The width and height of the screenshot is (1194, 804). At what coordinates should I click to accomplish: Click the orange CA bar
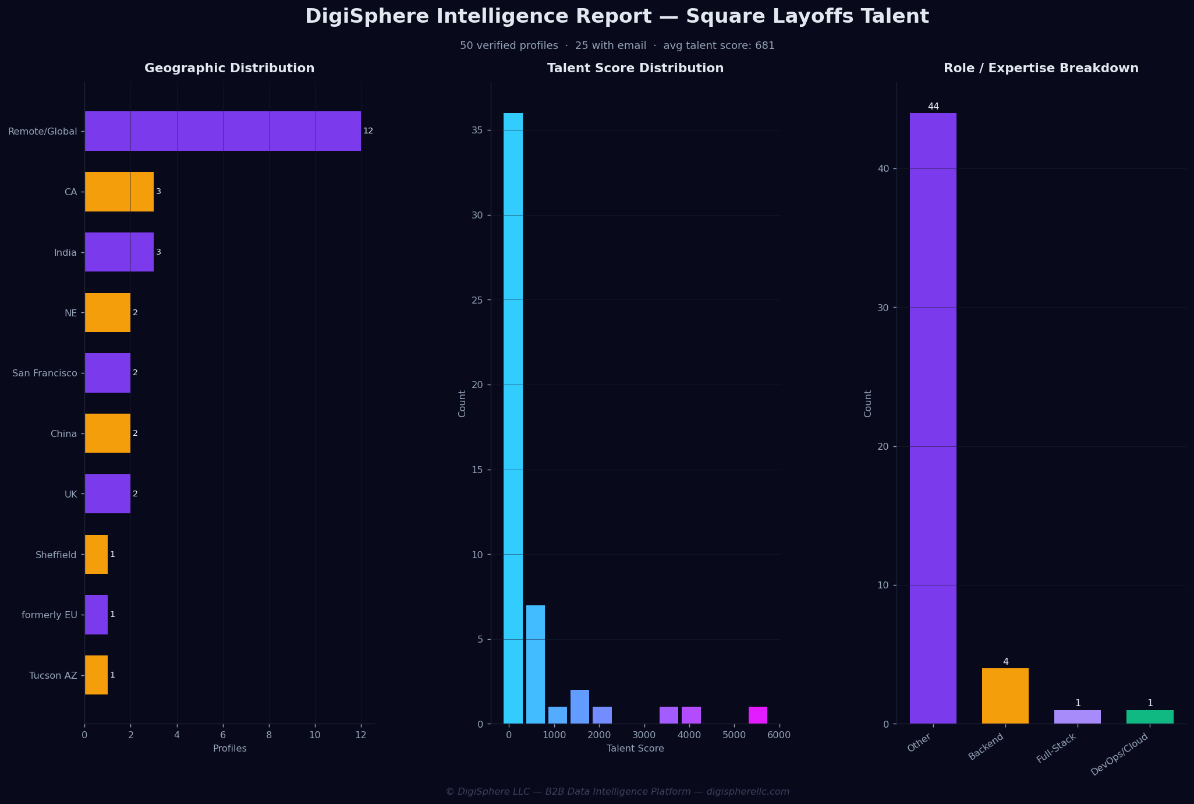[x=119, y=192]
